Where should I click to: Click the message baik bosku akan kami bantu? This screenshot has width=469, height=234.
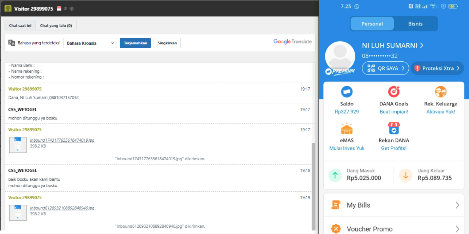coord(34,179)
